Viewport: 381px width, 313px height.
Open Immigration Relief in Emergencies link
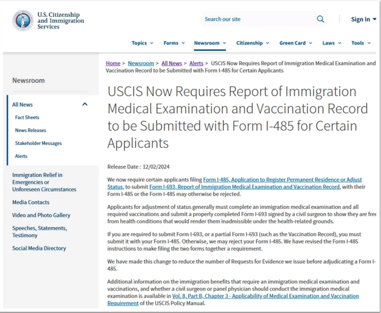[44, 182]
